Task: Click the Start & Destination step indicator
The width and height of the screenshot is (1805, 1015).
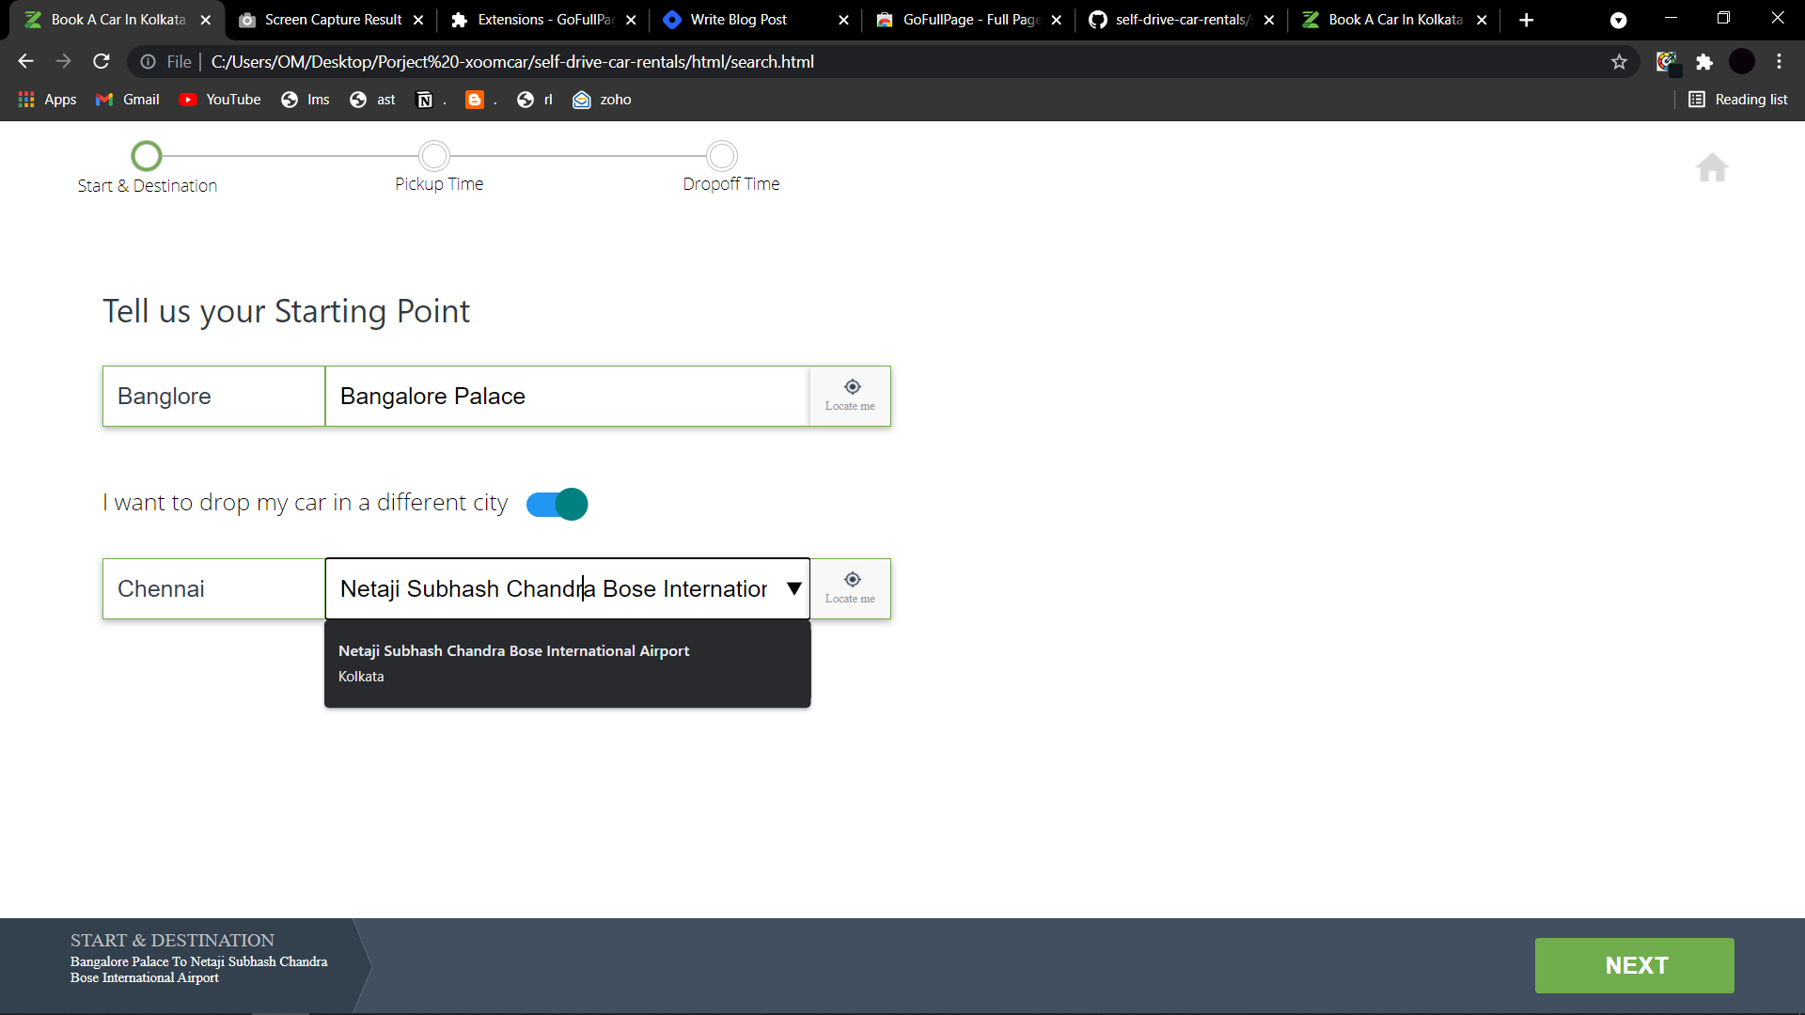Action: [147, 154]
